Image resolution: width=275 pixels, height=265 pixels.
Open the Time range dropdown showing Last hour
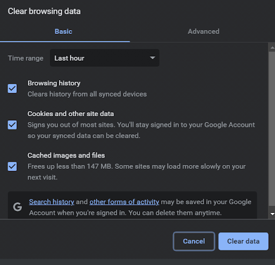[x=105, y=58]
